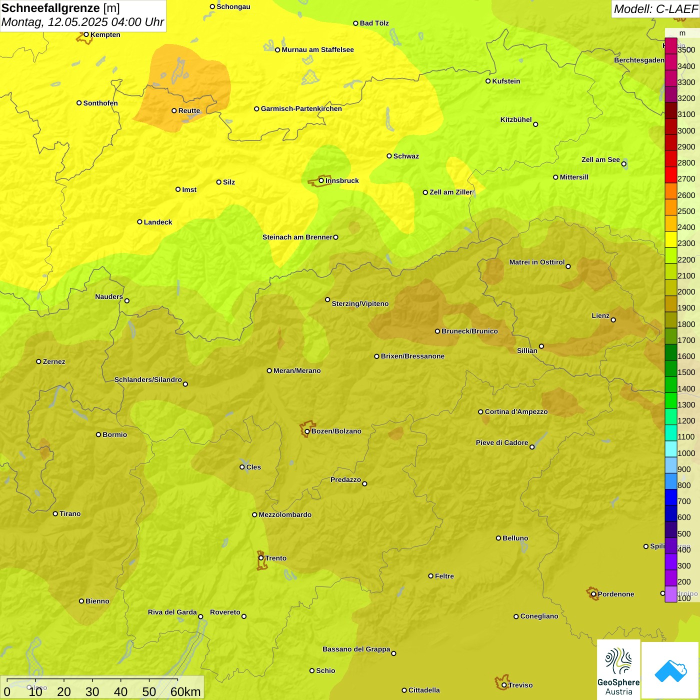700x700 pixels.
Task: Click the Bassano del Grappa label
Action: point(356,649)
